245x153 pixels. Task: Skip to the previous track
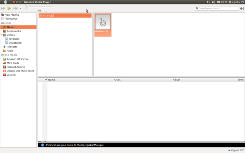pyautogui.click(x=3, y=8)
